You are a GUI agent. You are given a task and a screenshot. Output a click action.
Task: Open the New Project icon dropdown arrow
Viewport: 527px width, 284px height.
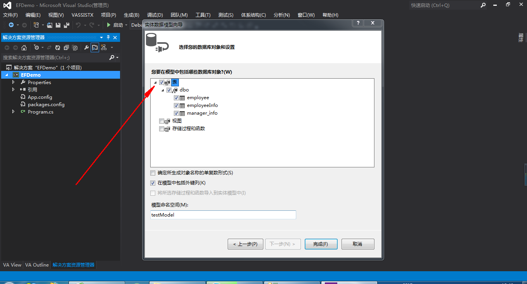[42, 25]
